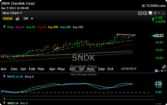
Task: Toggle the % percent scale option
Action: (x=162, y=71)
